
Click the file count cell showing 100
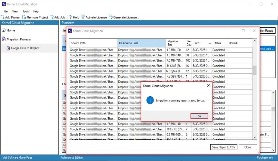tap(188, 60)
